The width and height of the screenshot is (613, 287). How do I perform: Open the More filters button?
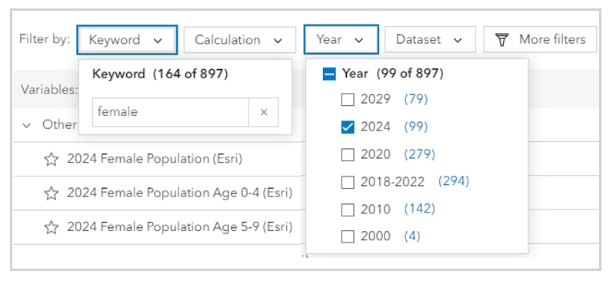pyautogui.click(x=540, y=39)
